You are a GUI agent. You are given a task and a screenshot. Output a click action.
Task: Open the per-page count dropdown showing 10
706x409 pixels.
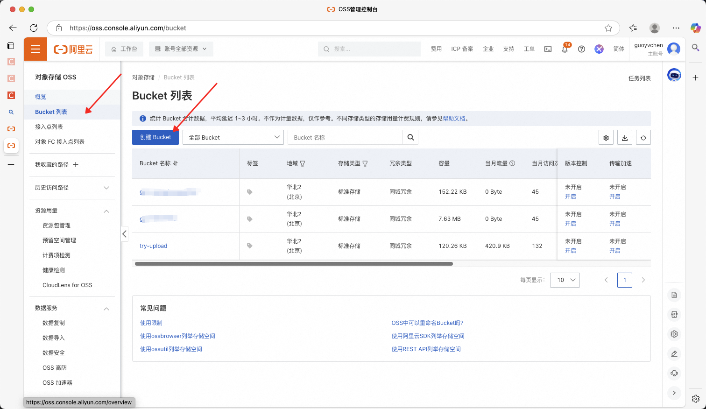click(565, 280)
